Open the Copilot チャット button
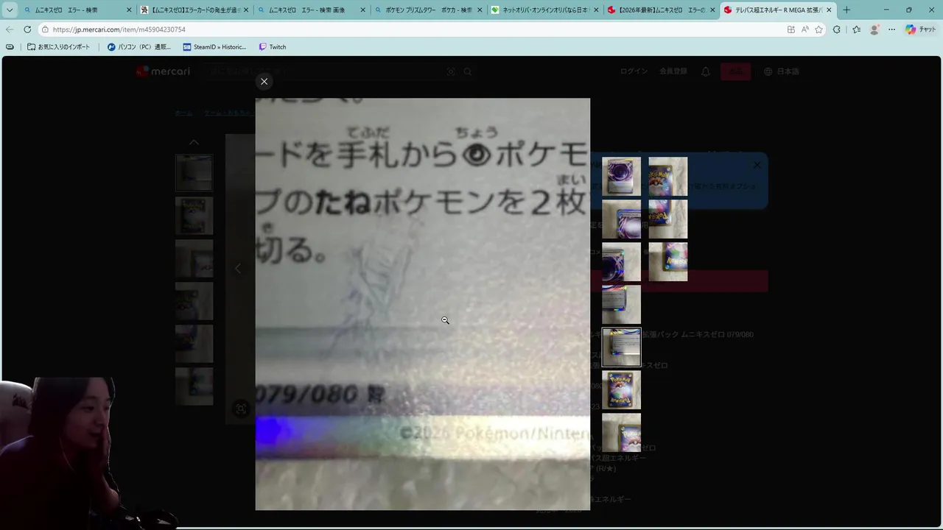 921,29
